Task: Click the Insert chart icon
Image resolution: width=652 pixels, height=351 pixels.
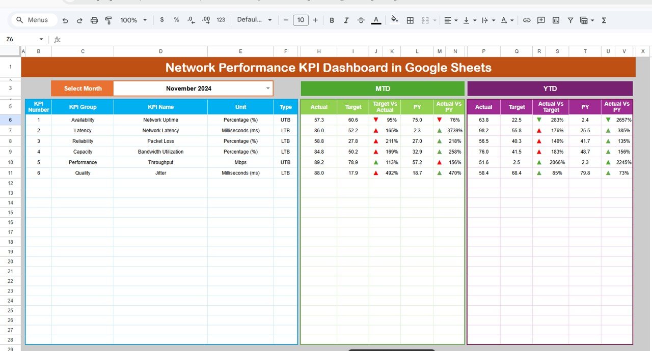Action: [556, 20]
